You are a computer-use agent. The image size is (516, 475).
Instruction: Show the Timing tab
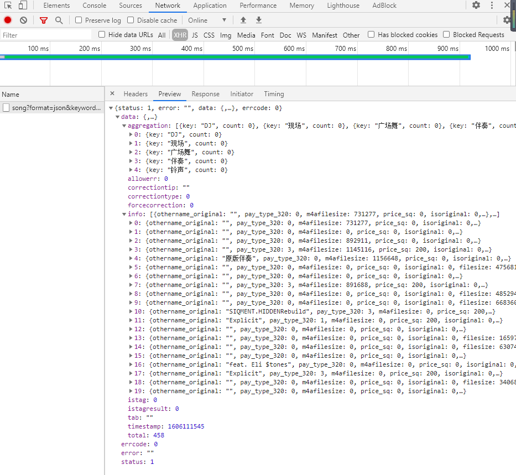pos(274,94)
